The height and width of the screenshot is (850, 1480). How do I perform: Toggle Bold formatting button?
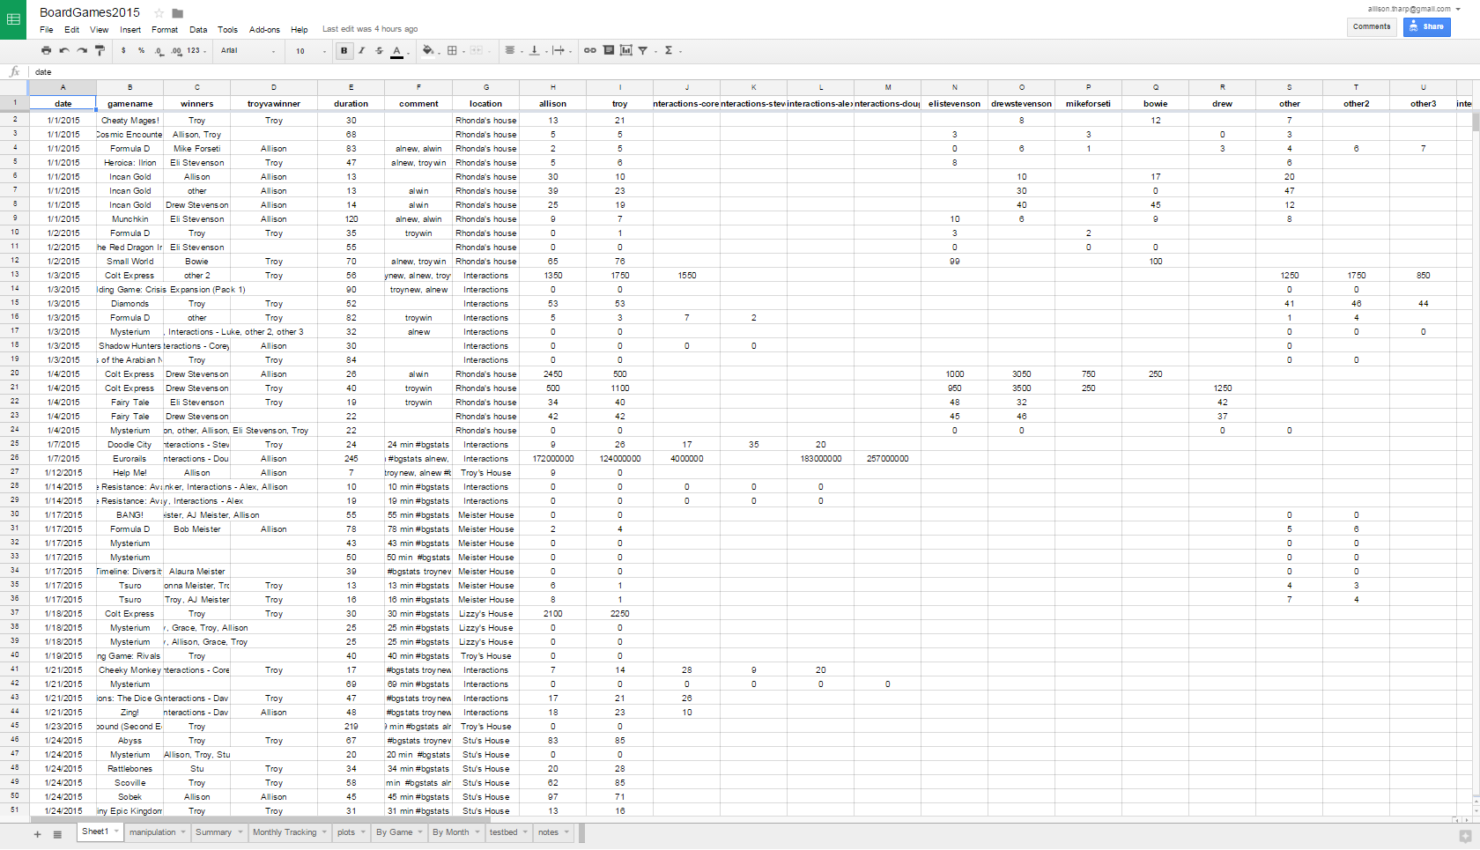(344, 51)
